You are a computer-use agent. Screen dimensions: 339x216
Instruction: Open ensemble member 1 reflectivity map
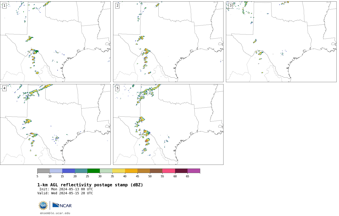pyautogui.click(x=55, y=42)
